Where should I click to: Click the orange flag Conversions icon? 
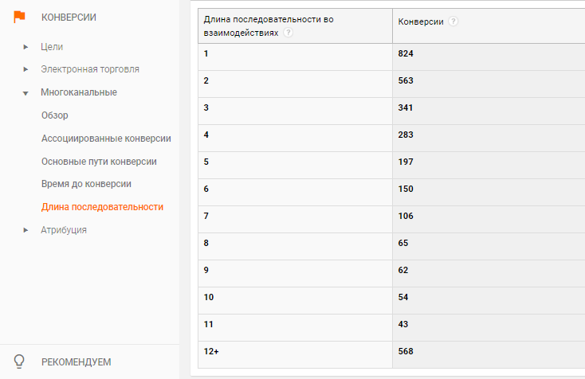point(19,17)
